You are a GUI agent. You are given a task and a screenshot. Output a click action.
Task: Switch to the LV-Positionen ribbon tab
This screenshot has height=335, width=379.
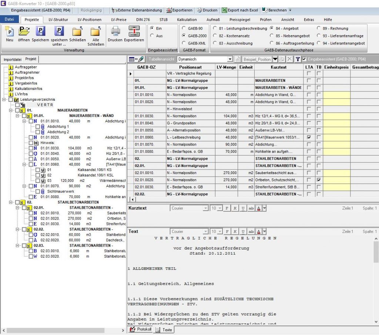click(90, 20)
